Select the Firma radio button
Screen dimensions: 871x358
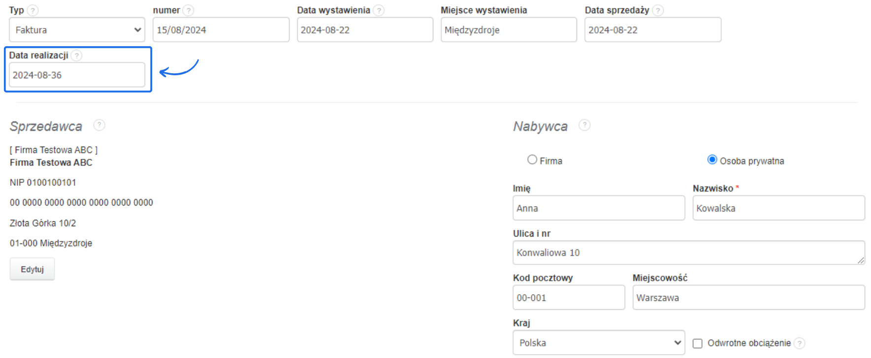532,160
